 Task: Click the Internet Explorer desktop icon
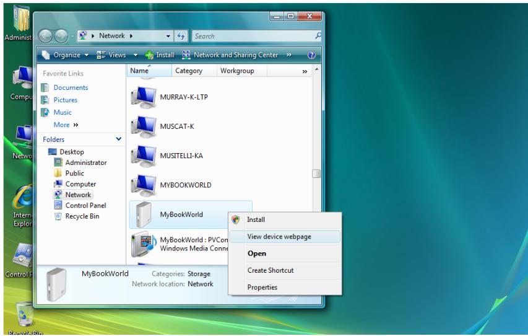tap(22, 197)
